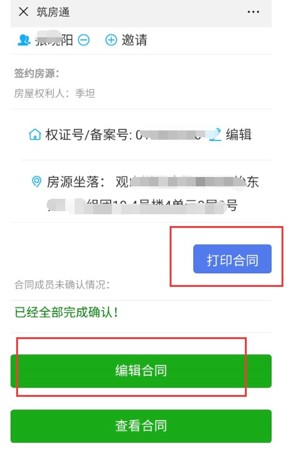Tap the 房源坐落 address text
The image size is (289, 449).
[x=154, y=194]
